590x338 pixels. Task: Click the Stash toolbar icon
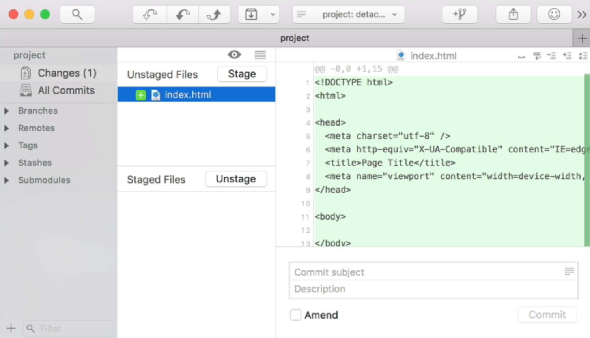[x=251, y=15]
